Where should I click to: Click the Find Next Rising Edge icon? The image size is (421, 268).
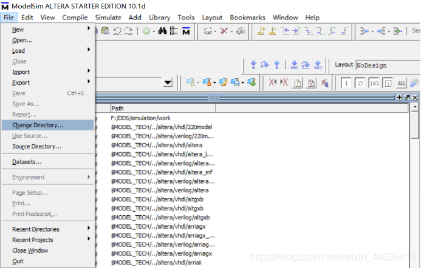pyautogui.click(x=344, y=31)
